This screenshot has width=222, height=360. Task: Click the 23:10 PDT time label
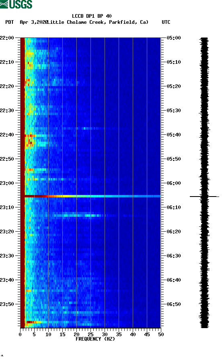[x=7, y=207]
